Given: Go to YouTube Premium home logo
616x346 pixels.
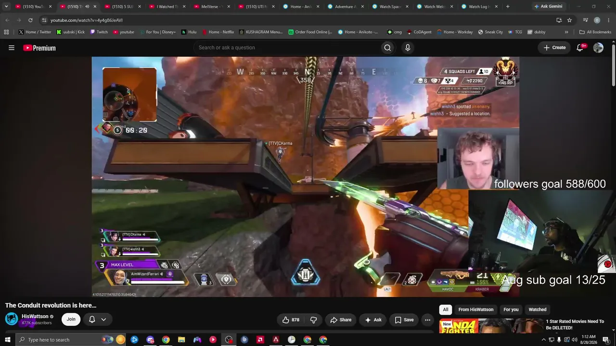Looking at the screenshot, I should pyautogui.click(x=39, y=48).
